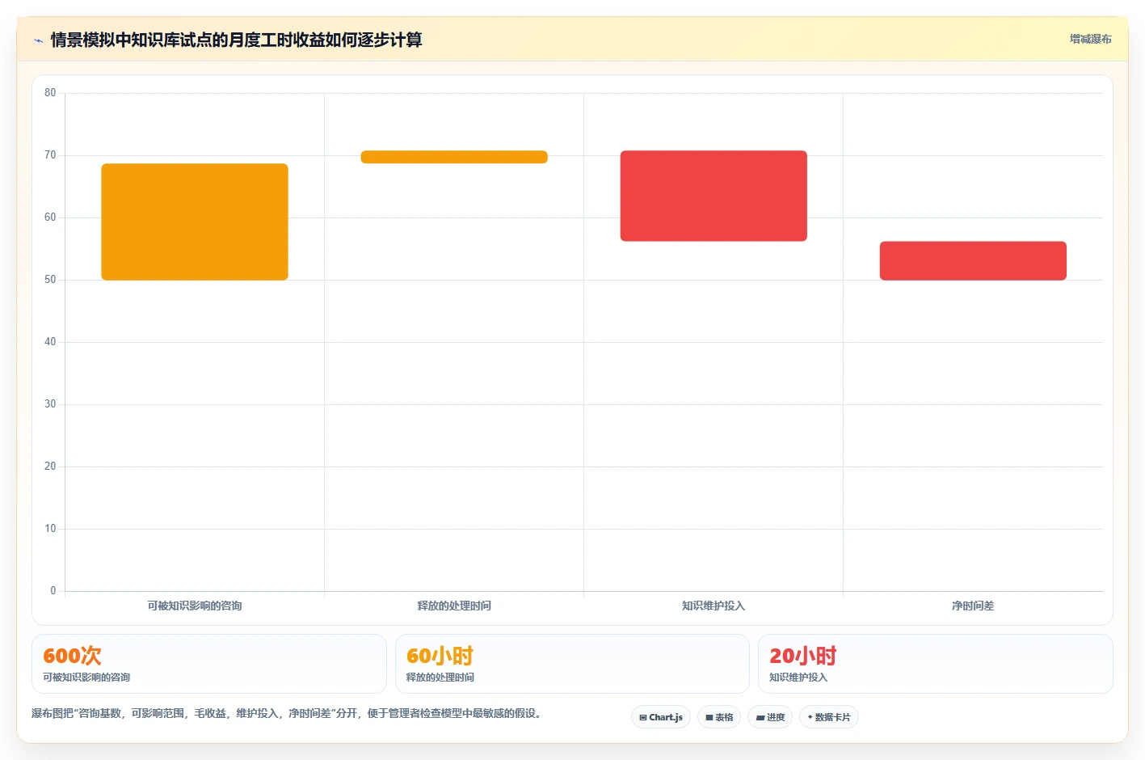1145x760 pixels.
Task: Select the Chart.js chip
Action: [x=661, y=717]
